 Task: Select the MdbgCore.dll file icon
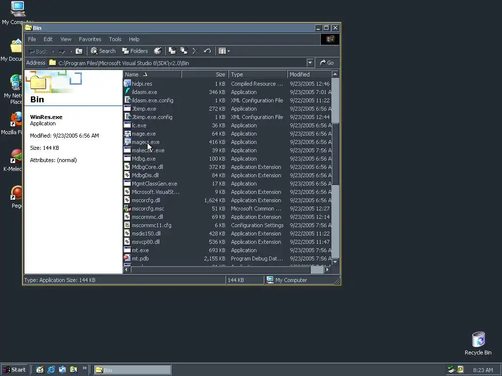tap(127, 166)
